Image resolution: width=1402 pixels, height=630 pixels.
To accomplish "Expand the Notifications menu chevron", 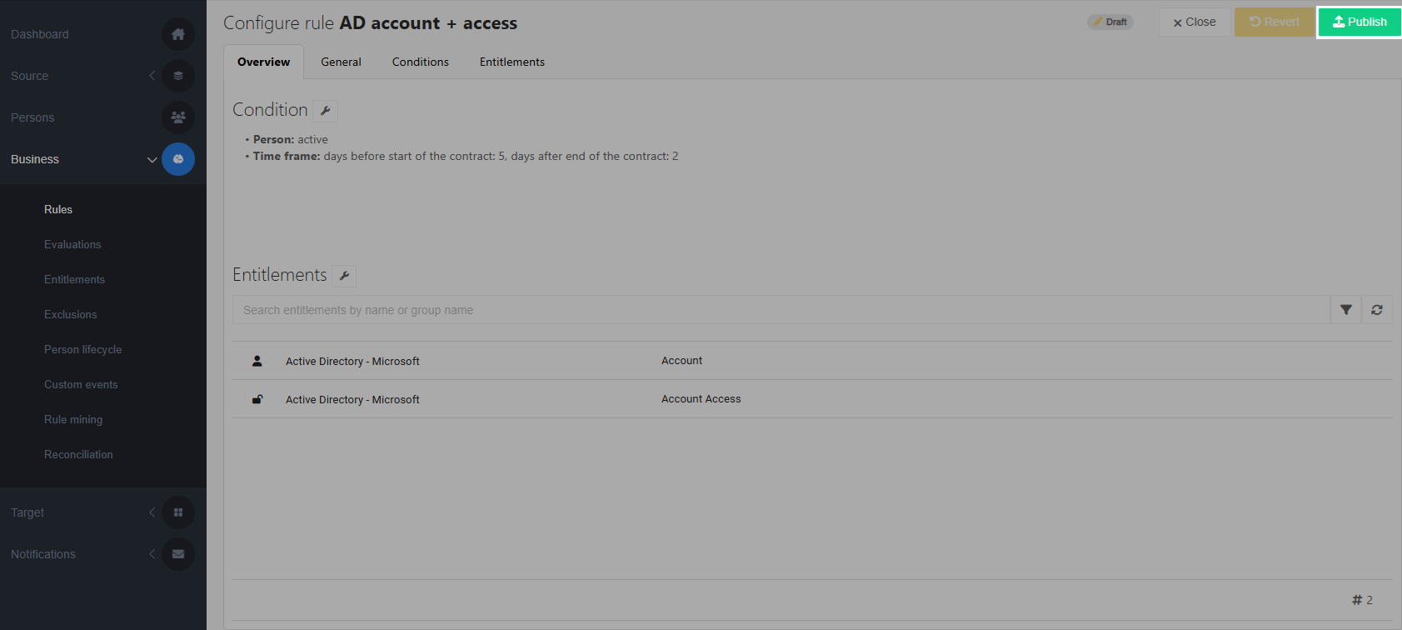I will click(x=152, y=554).
